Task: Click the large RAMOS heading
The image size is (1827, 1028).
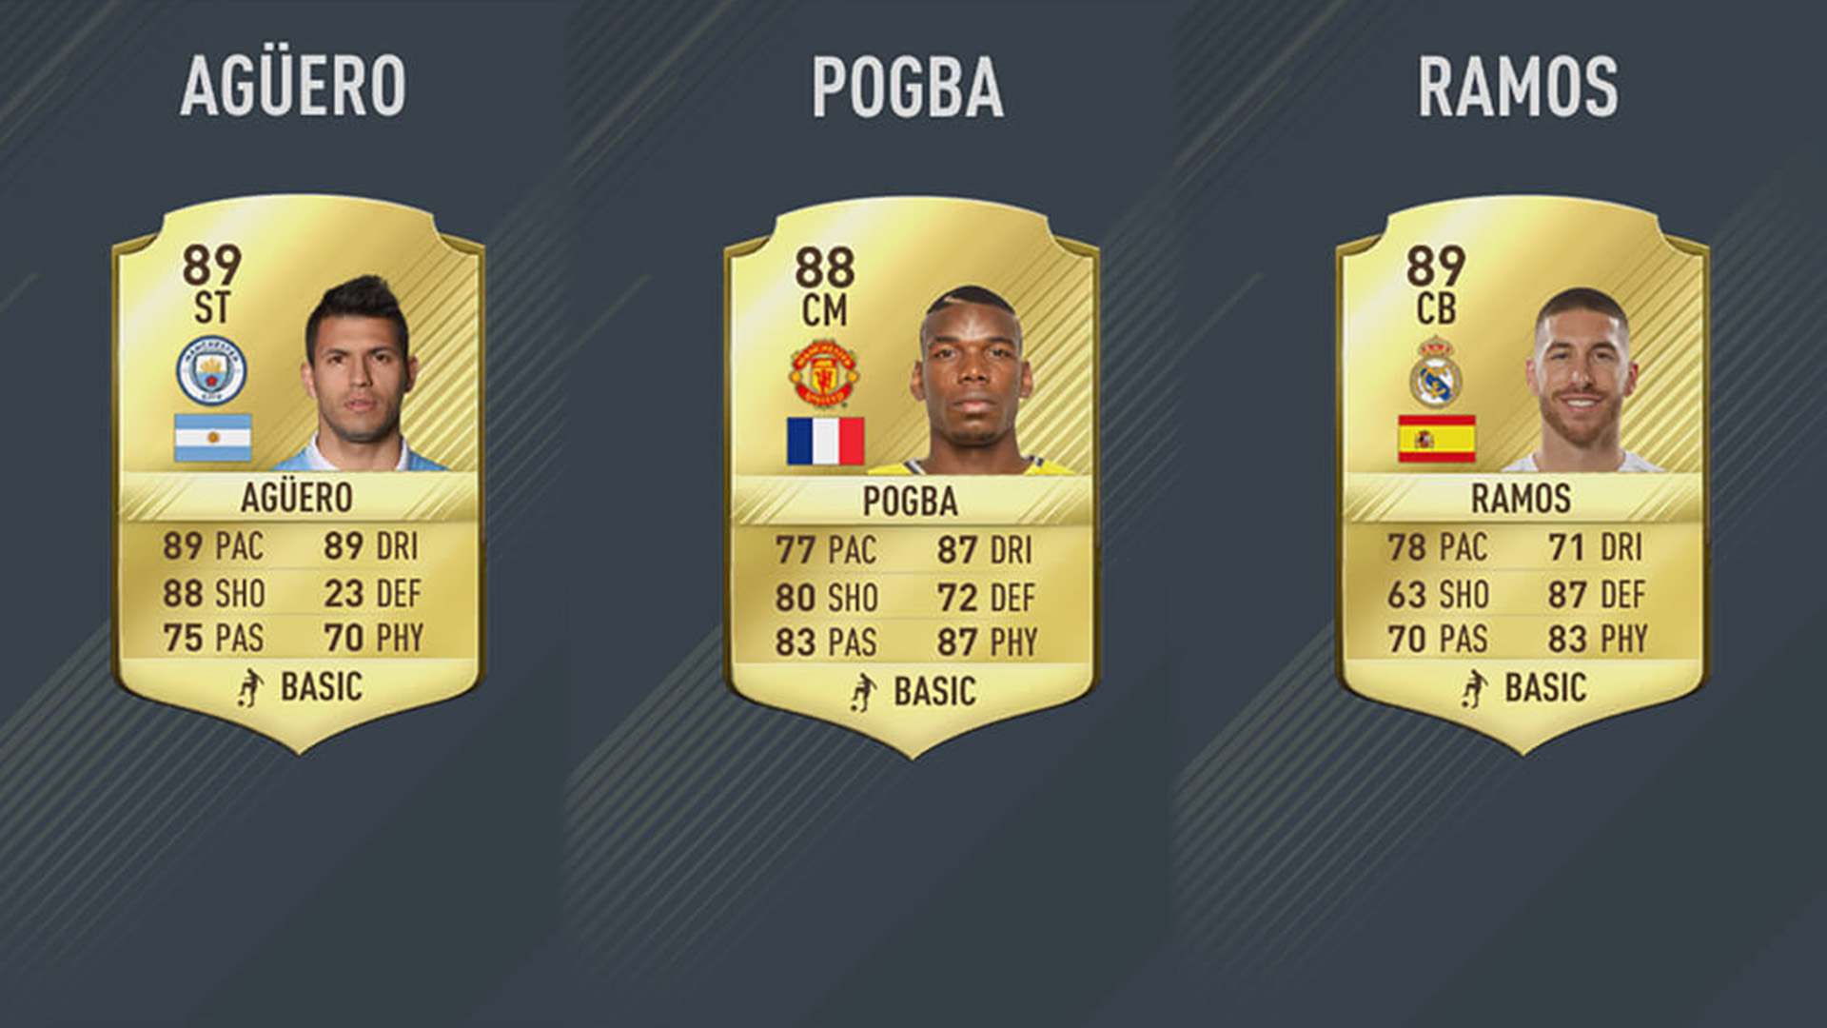Action: [x=1518, y=87]
